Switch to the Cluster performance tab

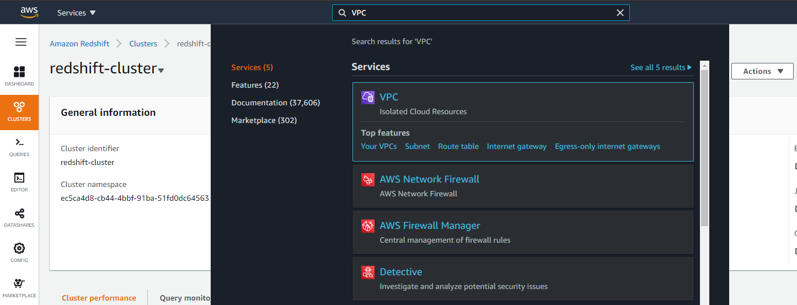click(99, 298)
